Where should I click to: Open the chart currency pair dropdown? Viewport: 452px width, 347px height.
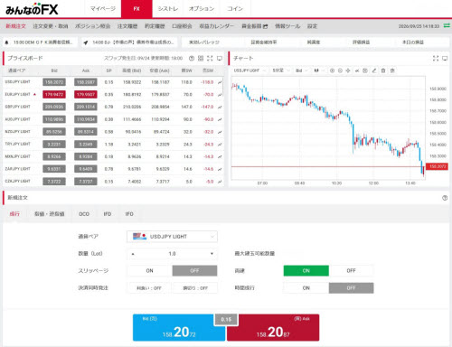point(250,70)
